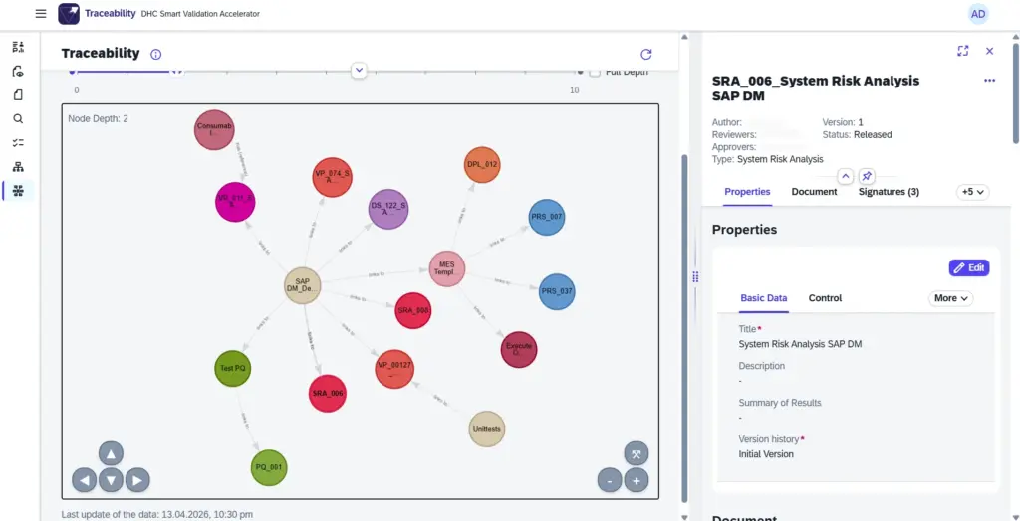Viewport: 1020px width, 521px height.
Task: Click the Edit button
Action: (x=968, y=267)
